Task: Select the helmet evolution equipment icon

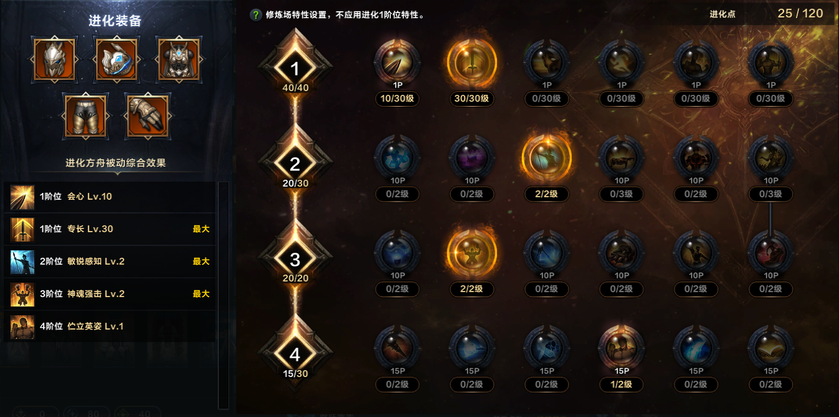Action: [x=54, y=59]
